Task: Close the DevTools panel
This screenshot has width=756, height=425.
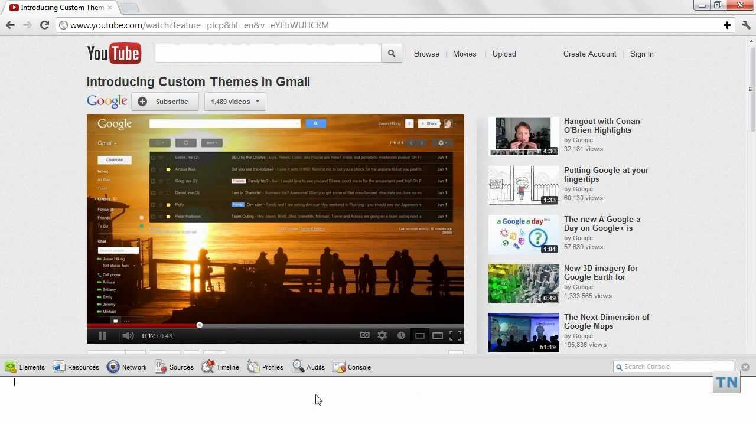Action: (745, 367)
